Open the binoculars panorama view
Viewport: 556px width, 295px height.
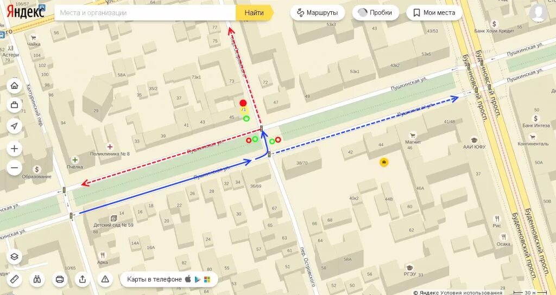pos(37,279)
